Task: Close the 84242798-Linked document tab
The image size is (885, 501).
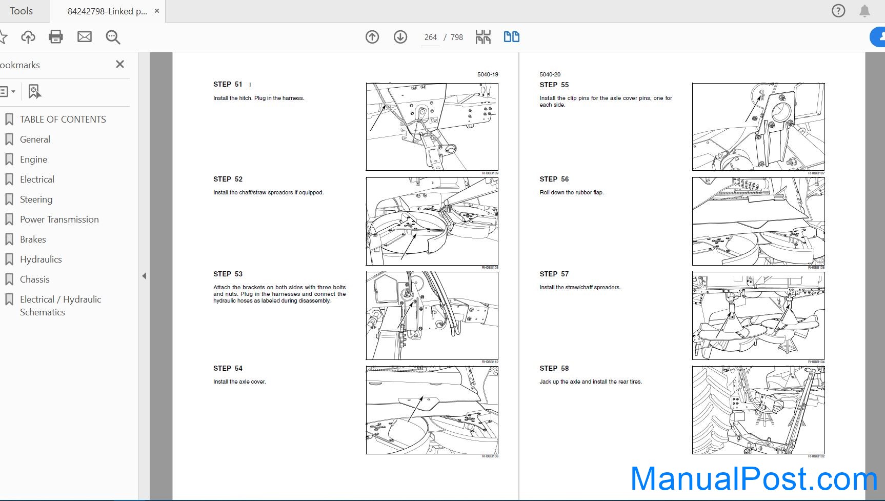Action: click(x=157, y=11)
